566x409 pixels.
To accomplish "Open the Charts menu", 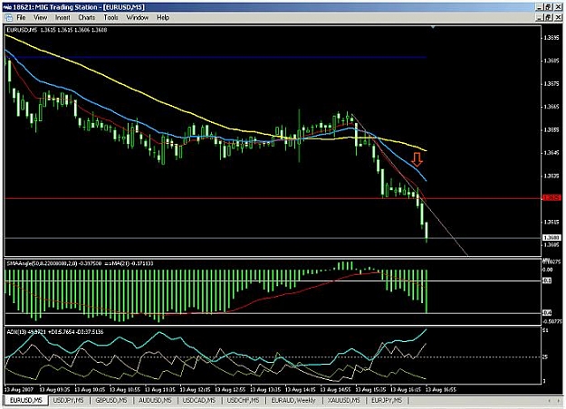I will point(87,17).
